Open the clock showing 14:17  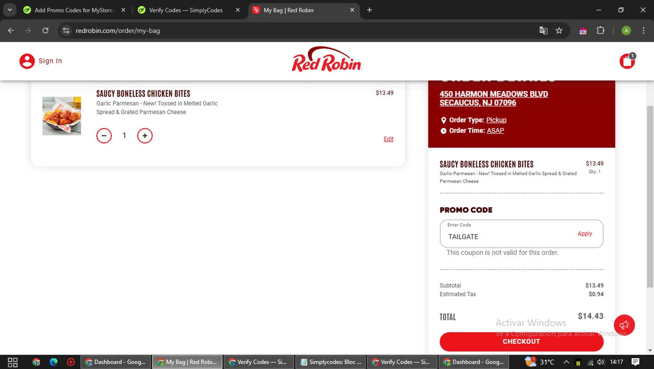point(617,362)
